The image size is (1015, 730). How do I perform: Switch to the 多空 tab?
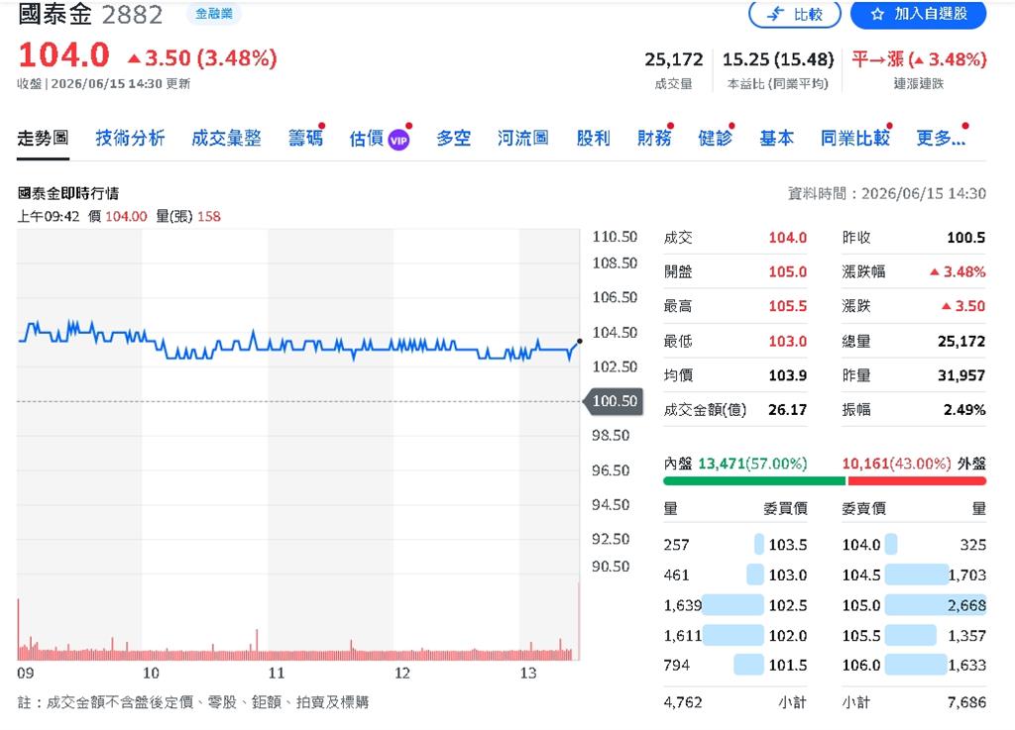coord(453,138)
